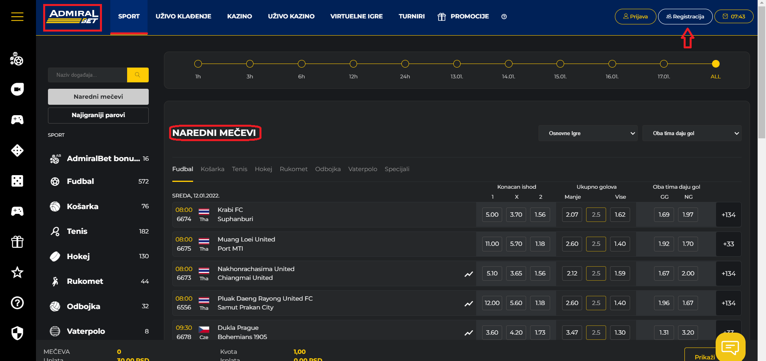The width and height of the screenshot is (766, 361).
Task: Open VIRTUELNE IGRE navigation item
Action: tap(357, 16)
